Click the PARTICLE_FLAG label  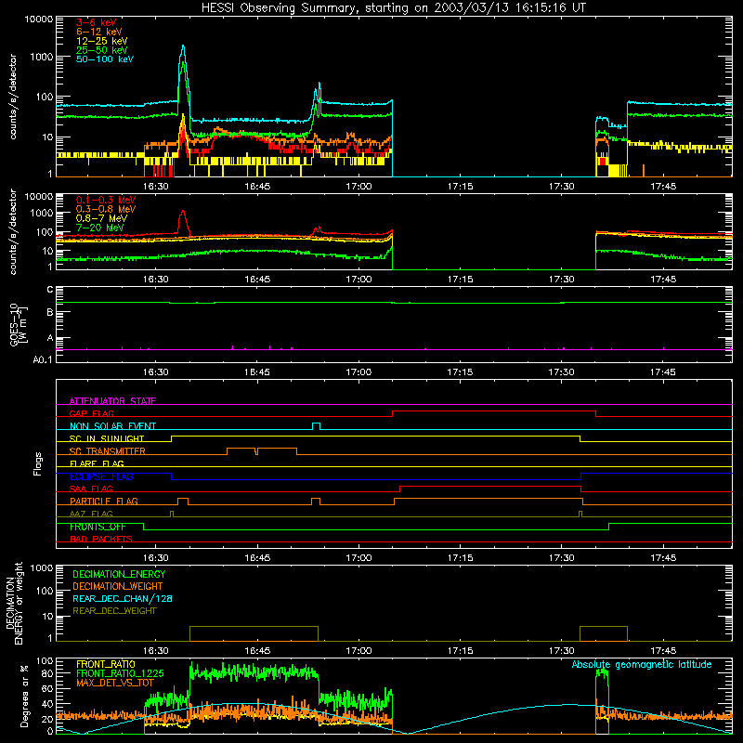coord(104,501)
